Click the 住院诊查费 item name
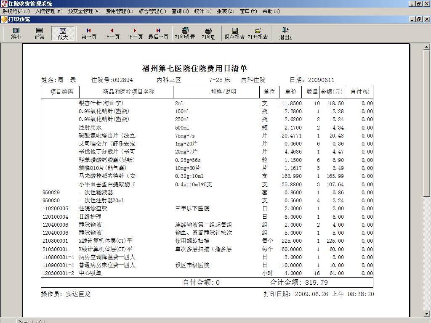Screen dimensions: 431x323 pos(93,209)
